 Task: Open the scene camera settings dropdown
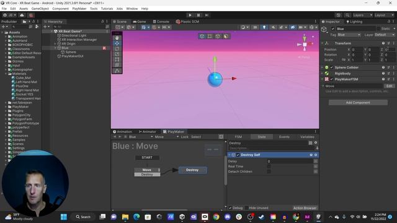(302, 27)
